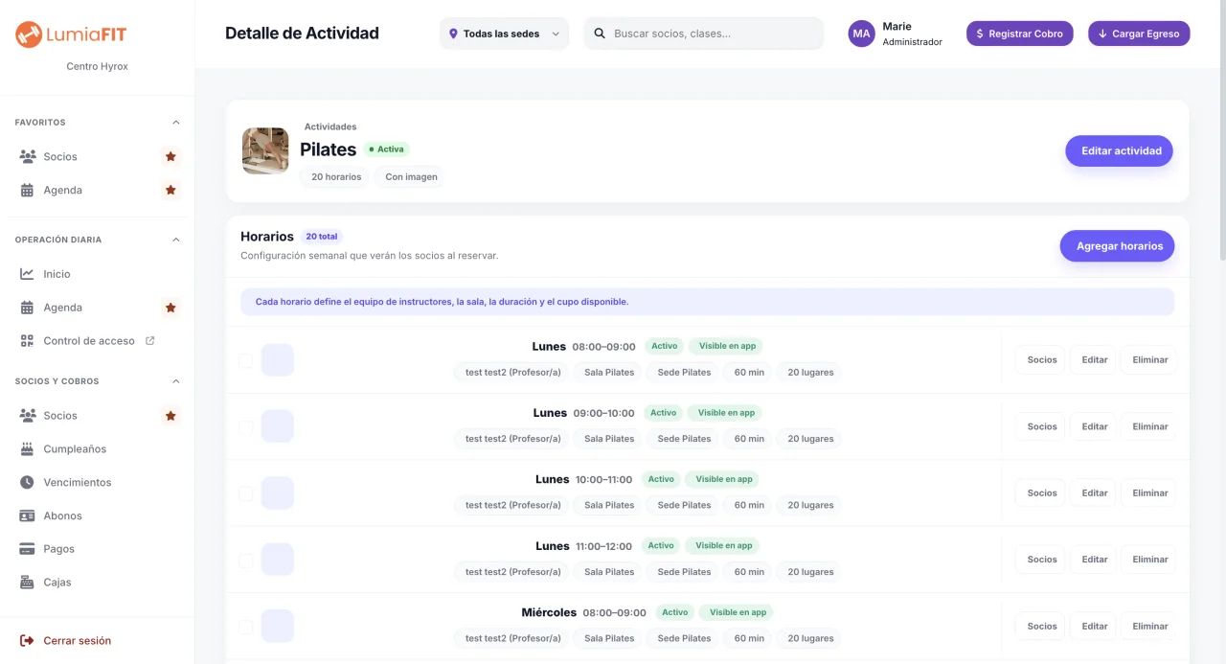Open the Todas las sedes dropdown

pos(504,34)
